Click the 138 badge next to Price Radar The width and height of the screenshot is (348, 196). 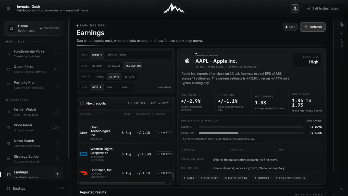(x=56, y=127)
